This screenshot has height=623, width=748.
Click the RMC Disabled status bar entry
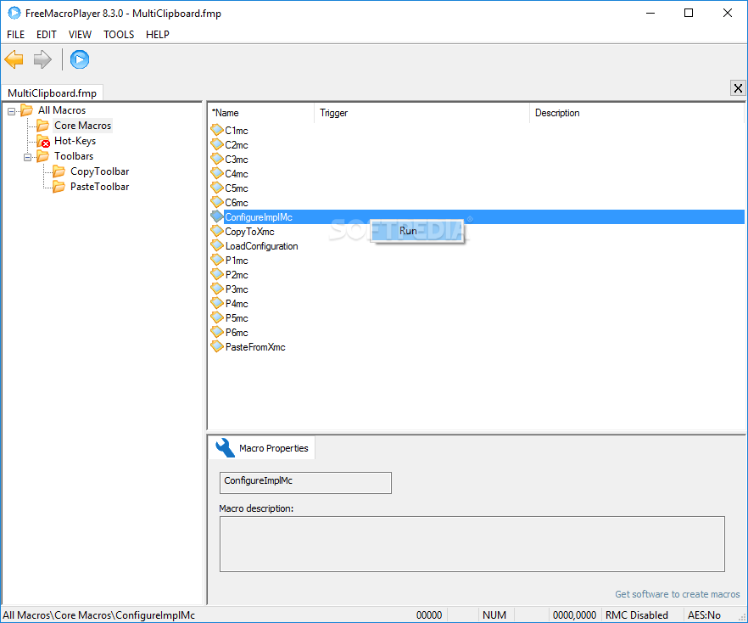(x=636, y=615)
